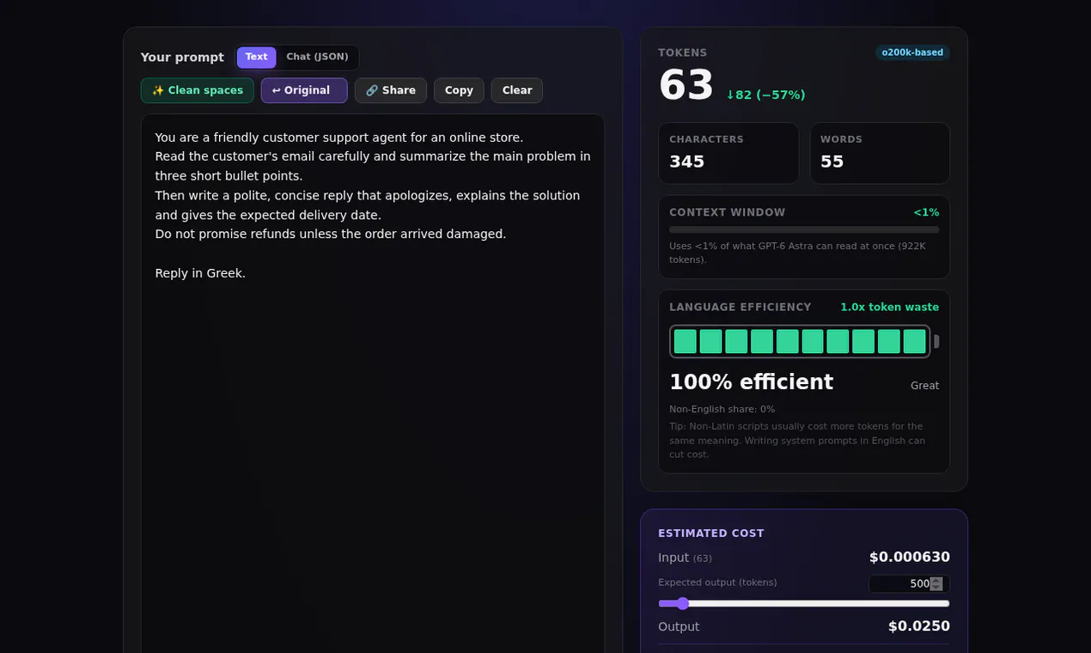Click the Context Window progress bar

point(804,229)
